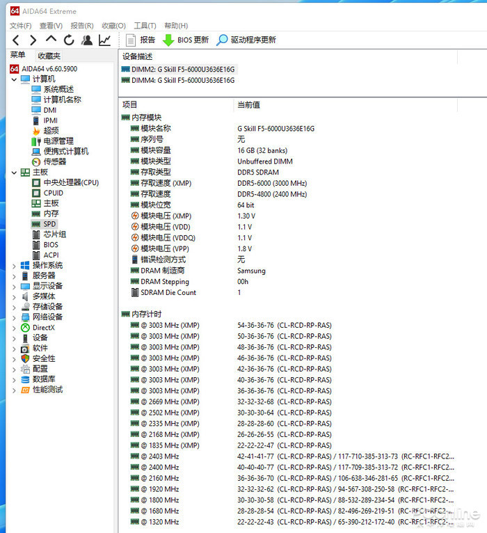The width and height of the screenshot is (487, 533).
Task: Click the 安全性 shield icon
Action: coord(25,358)
